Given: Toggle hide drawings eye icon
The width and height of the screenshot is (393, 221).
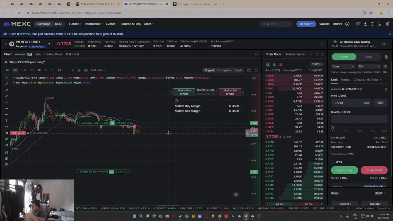Looking at the screenshot, I should click(7, 158).
